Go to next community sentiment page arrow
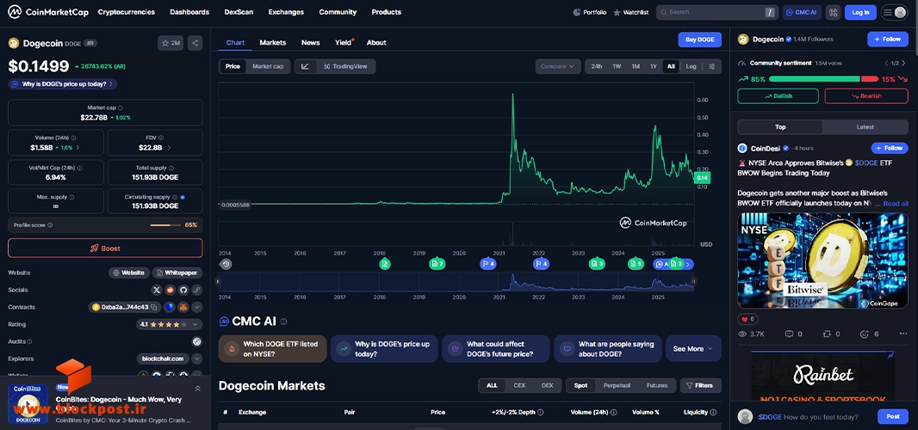 902,63
